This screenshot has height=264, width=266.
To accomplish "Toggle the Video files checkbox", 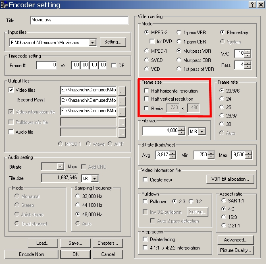I will click(11, 90).
